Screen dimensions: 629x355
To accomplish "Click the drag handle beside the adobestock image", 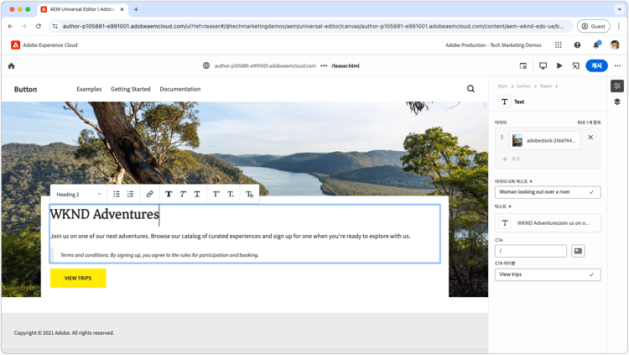I will (502, 138).
